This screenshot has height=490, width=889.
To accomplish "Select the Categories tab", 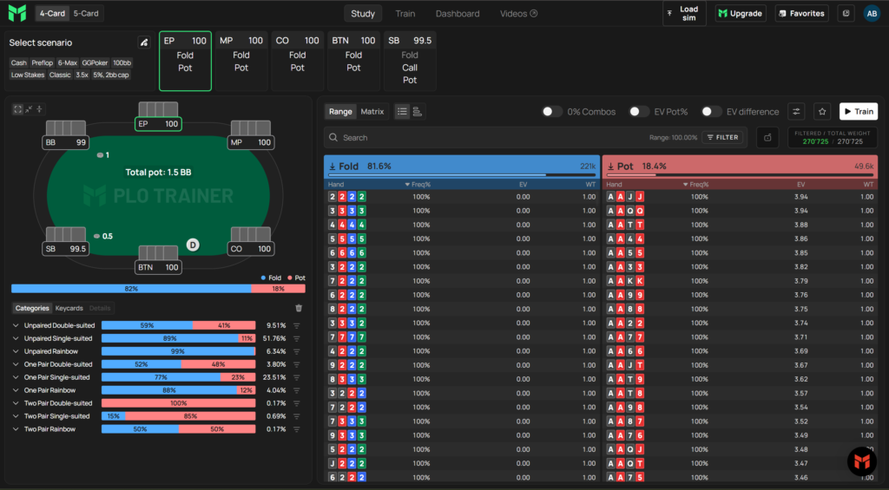I will tap(32, 308).
